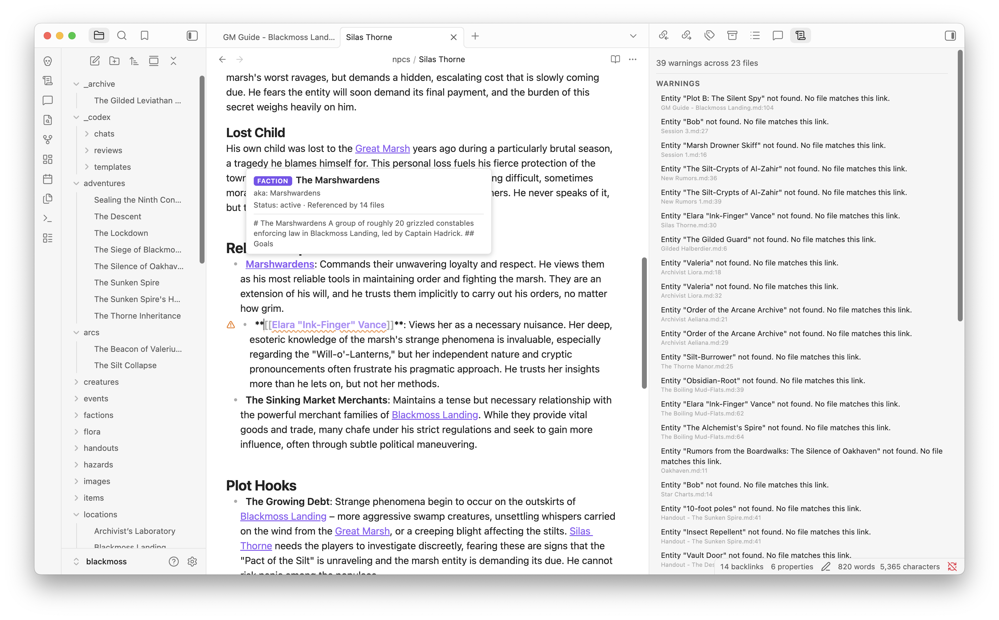999x620 pixels.
Task: Click the Elara "Ink-Finger" Vance unresolved link
Action: 329,325
